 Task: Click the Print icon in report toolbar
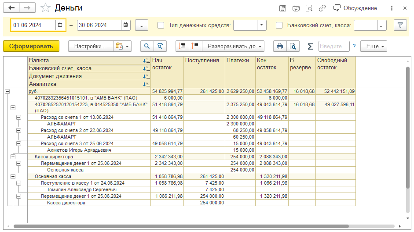point(279,46)
